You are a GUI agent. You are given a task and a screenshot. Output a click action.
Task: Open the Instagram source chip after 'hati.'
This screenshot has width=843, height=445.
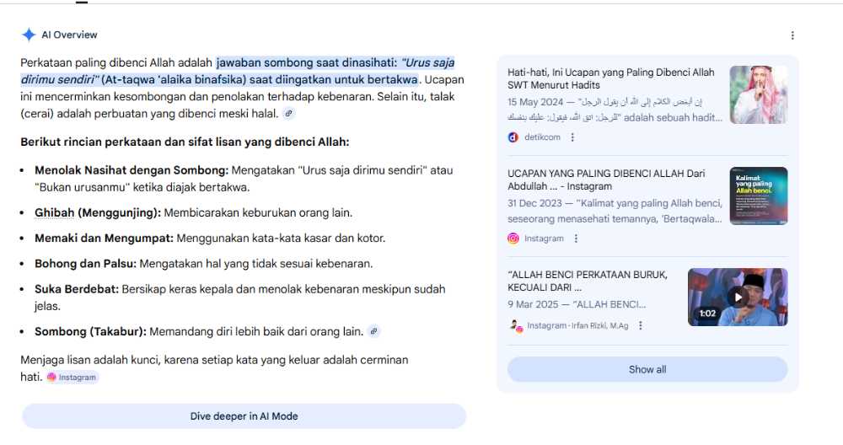[72, 378]
